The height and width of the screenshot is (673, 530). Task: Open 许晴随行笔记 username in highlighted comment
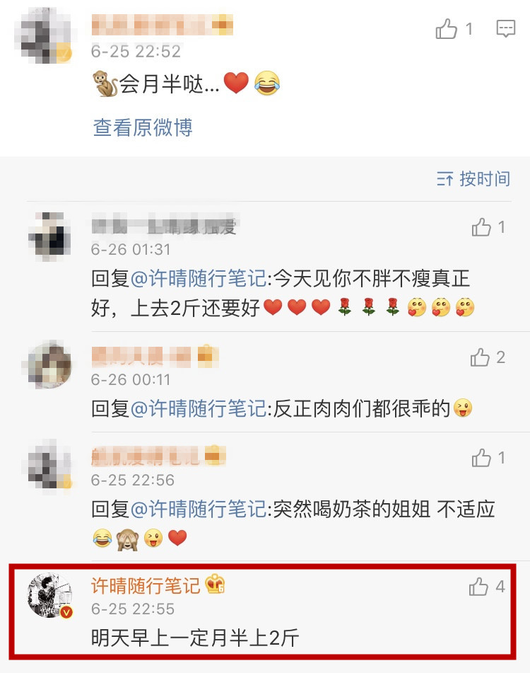tap(146, 585)
